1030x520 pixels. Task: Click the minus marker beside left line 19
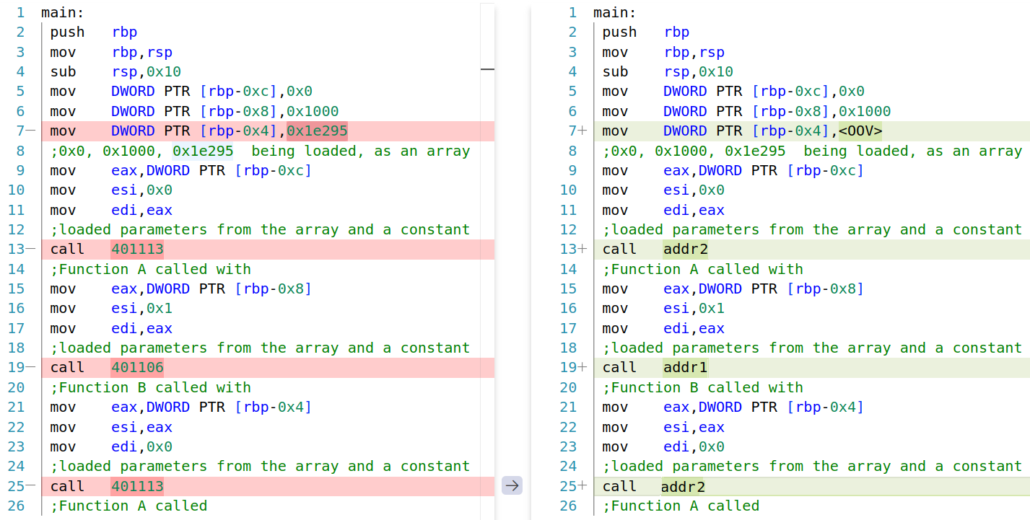coord(30,368)
